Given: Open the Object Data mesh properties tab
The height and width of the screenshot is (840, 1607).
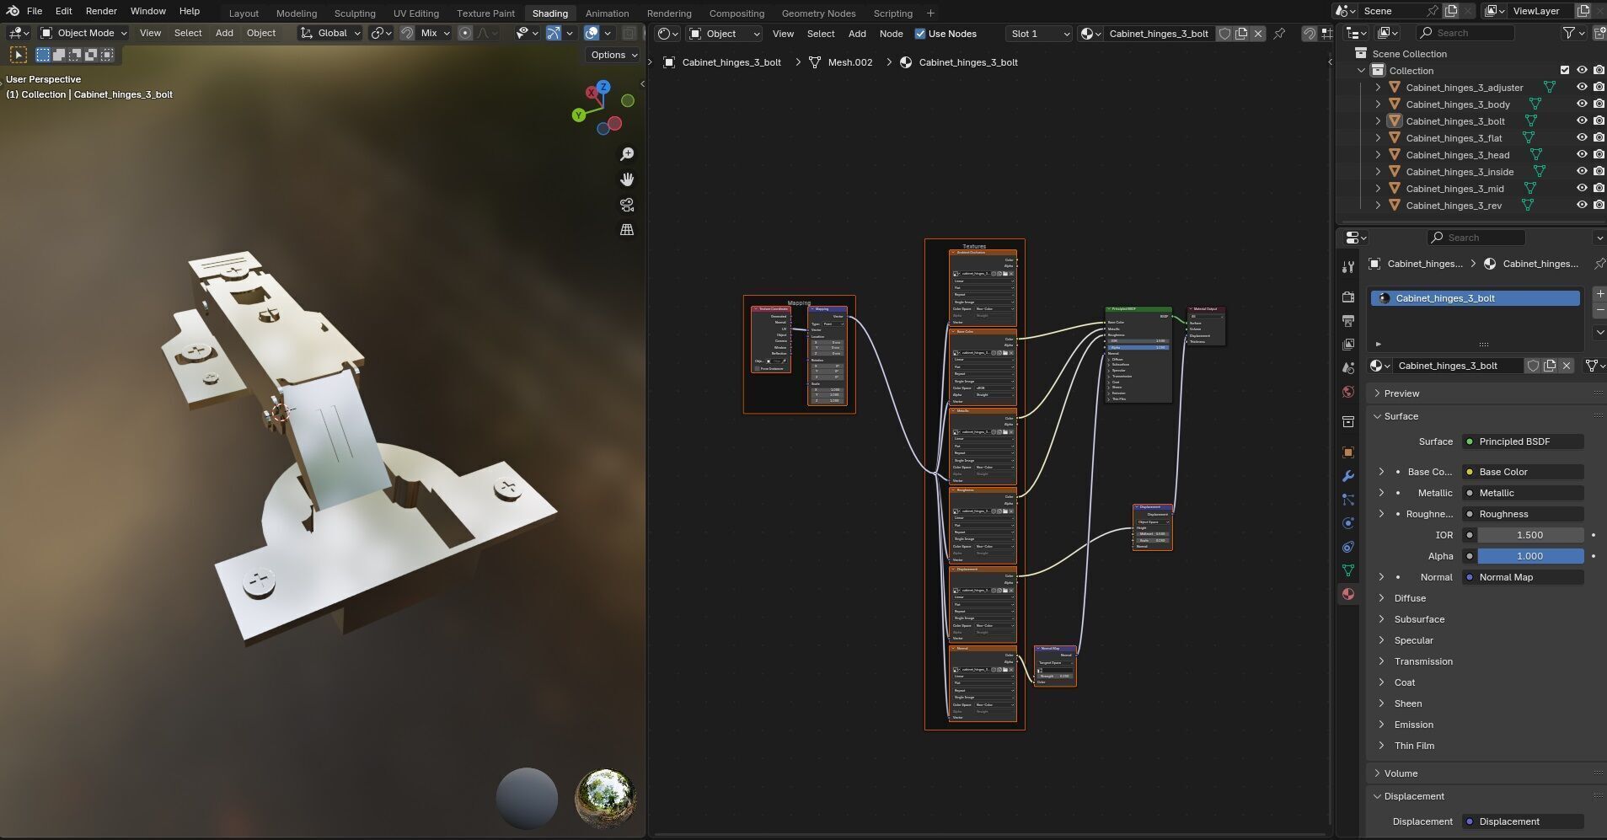Looking at the screenshot, I should [x=1348, y=570].
